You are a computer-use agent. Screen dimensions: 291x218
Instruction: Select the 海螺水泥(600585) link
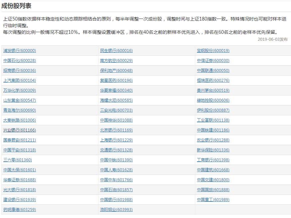[x=116, y=100]
